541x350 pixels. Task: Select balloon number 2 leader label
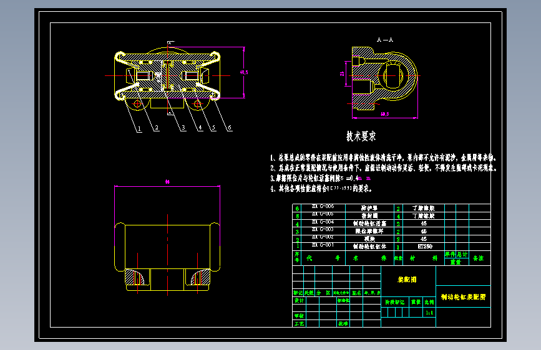[157, 128]
